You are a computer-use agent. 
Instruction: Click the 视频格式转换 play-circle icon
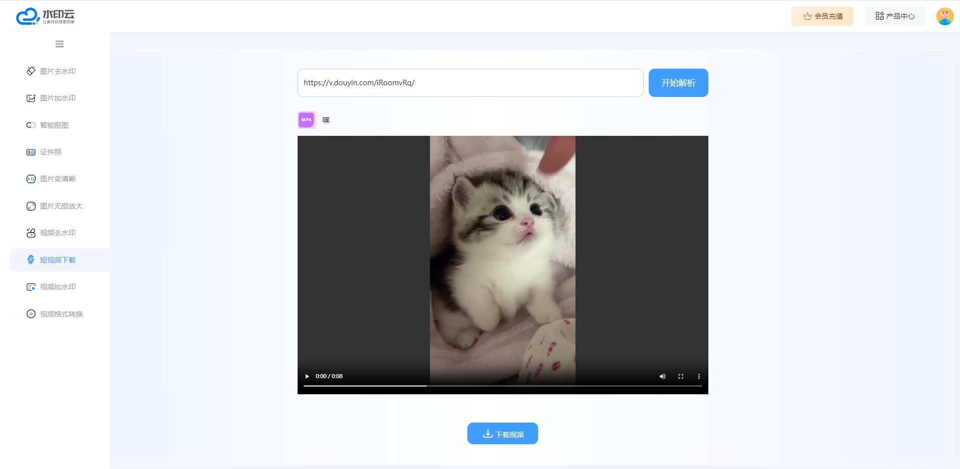pos(31,314)
